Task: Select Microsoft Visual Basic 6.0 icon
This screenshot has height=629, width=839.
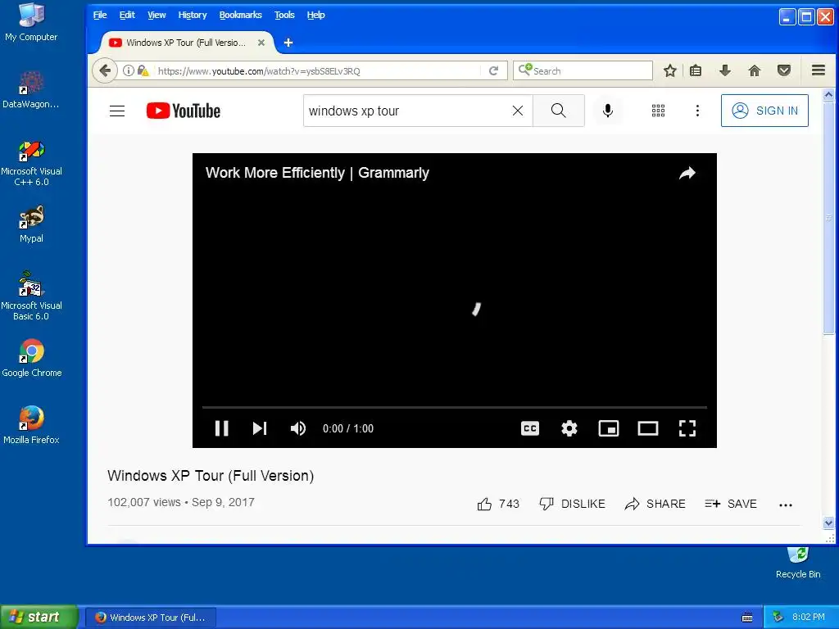Action: pos(31,296)
